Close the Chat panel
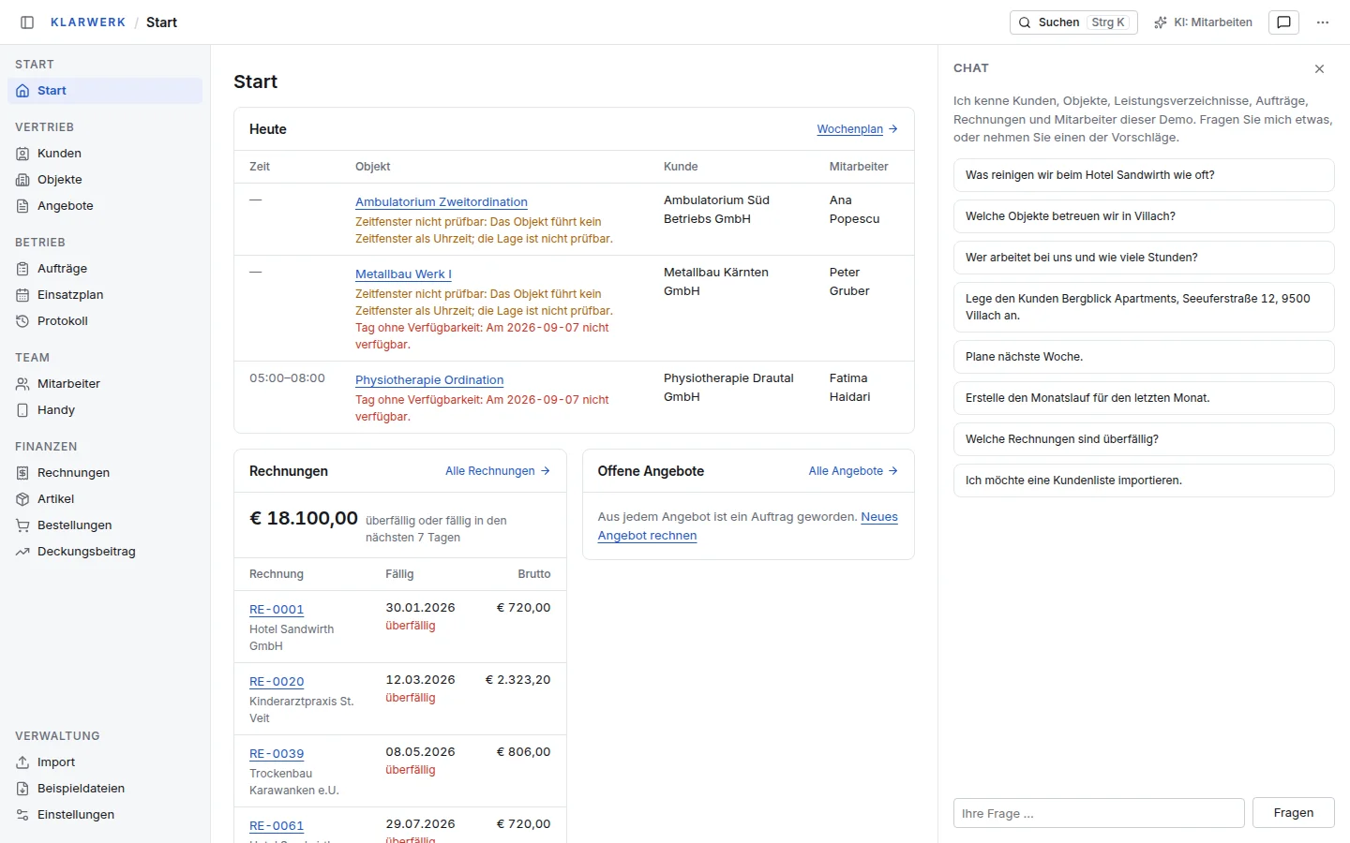Viewport: 1350px width, 843px height. (1319, 68)
